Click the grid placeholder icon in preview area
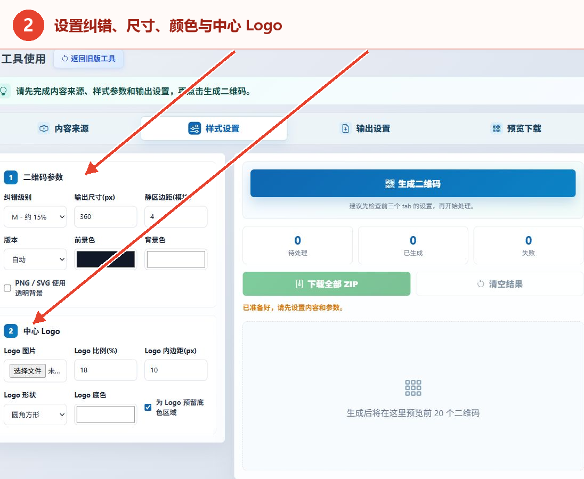 click(412, 388)
